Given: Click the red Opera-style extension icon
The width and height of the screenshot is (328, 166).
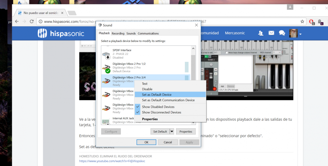Looking at the screenshot, I should (x=311, y=22).
